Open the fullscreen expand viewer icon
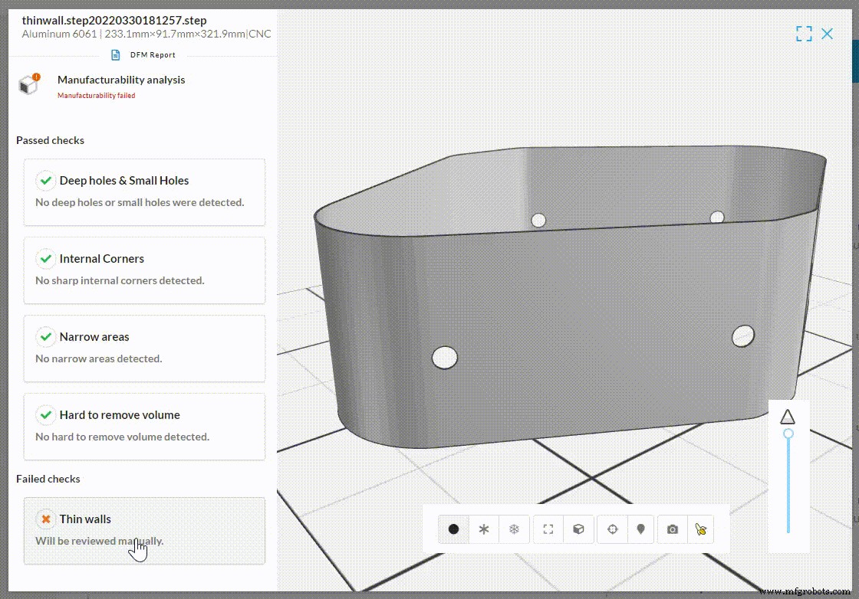 coord(804,34)
